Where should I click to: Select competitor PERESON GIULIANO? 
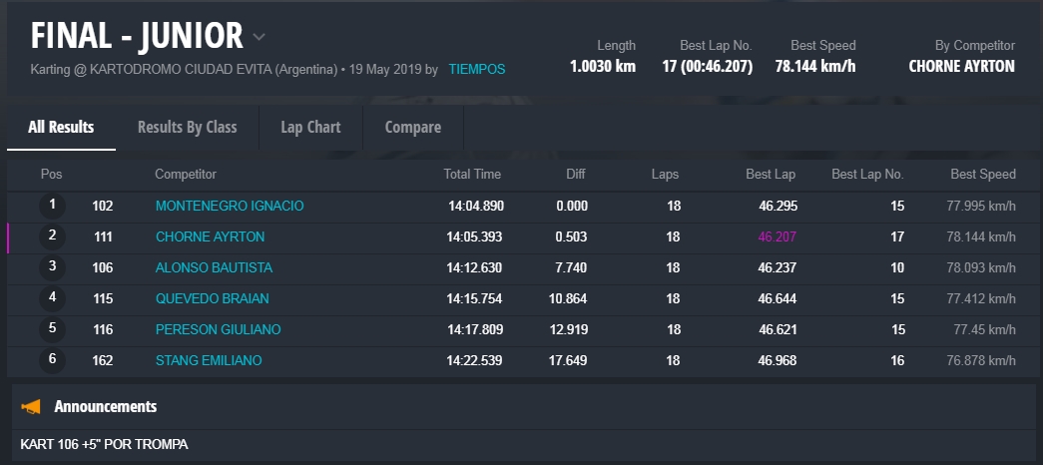click(218, 329)
